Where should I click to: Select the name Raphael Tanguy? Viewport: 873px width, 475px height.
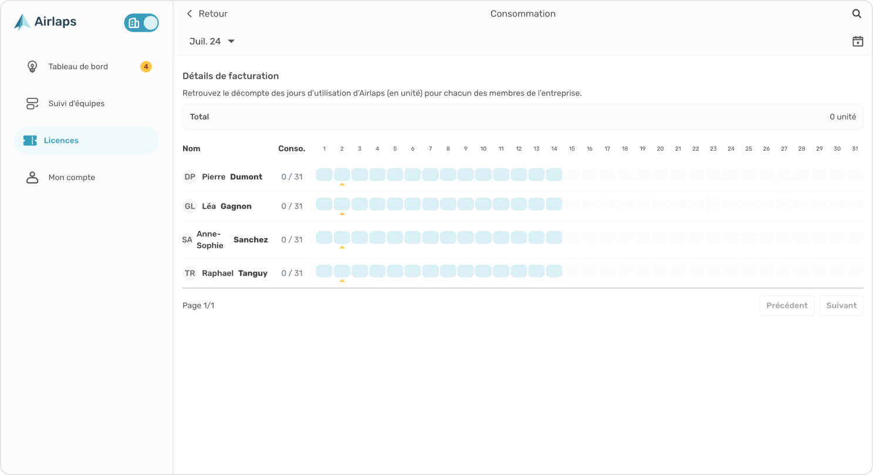(x=235, y=273)
